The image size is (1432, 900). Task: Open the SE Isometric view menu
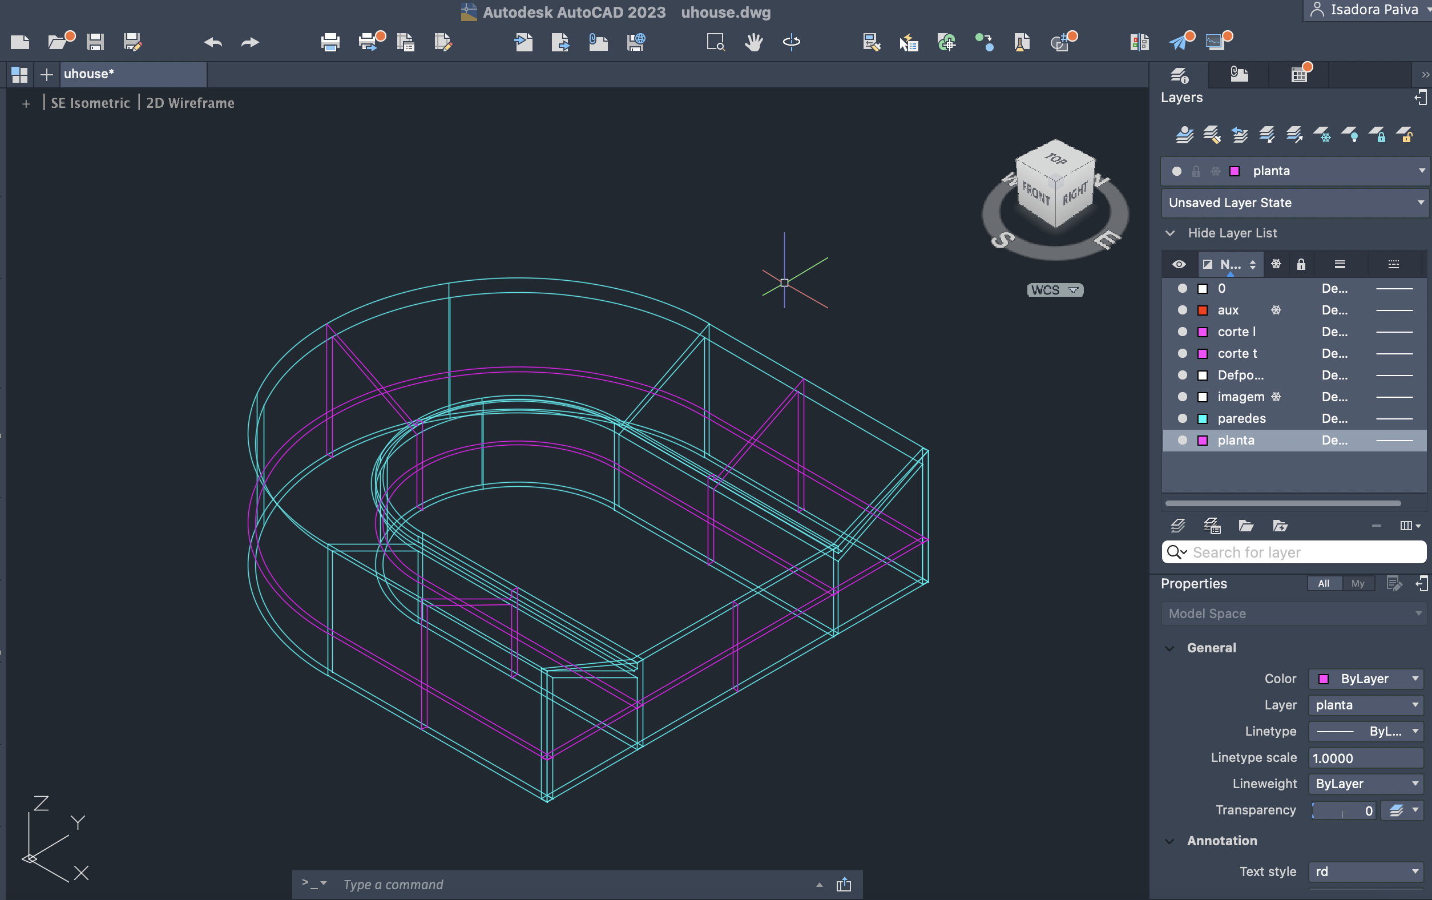90,103
